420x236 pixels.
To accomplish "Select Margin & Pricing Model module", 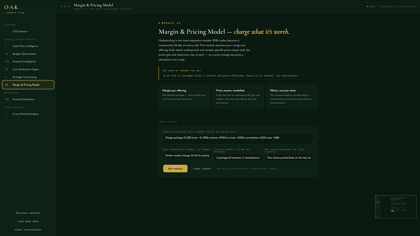I will pyautogui.click(x=28, y=85).
